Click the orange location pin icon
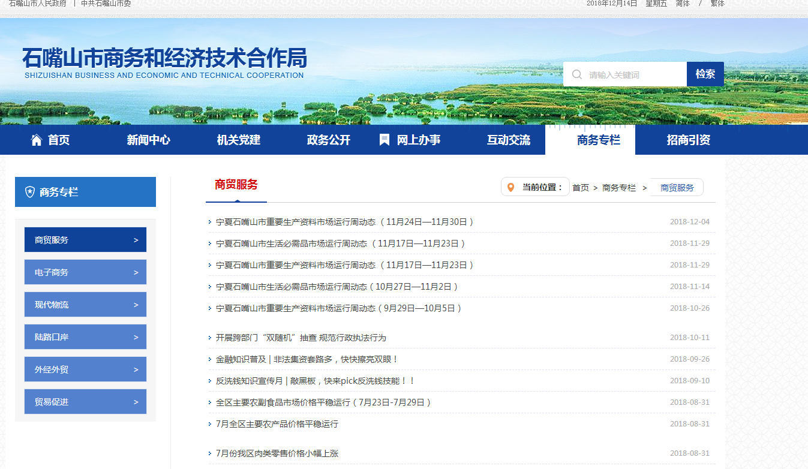 tap(510, 187)
